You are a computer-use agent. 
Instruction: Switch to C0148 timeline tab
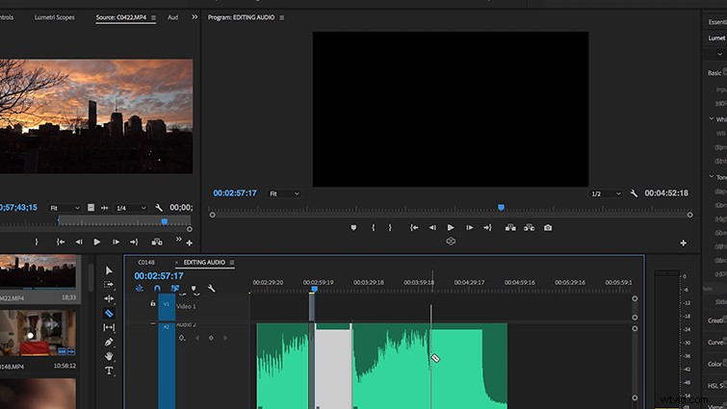tap(146, 262)
